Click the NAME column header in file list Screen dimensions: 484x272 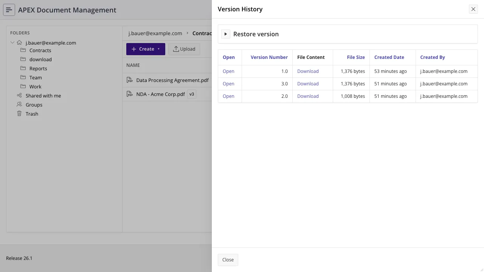(x=133, y=65)
